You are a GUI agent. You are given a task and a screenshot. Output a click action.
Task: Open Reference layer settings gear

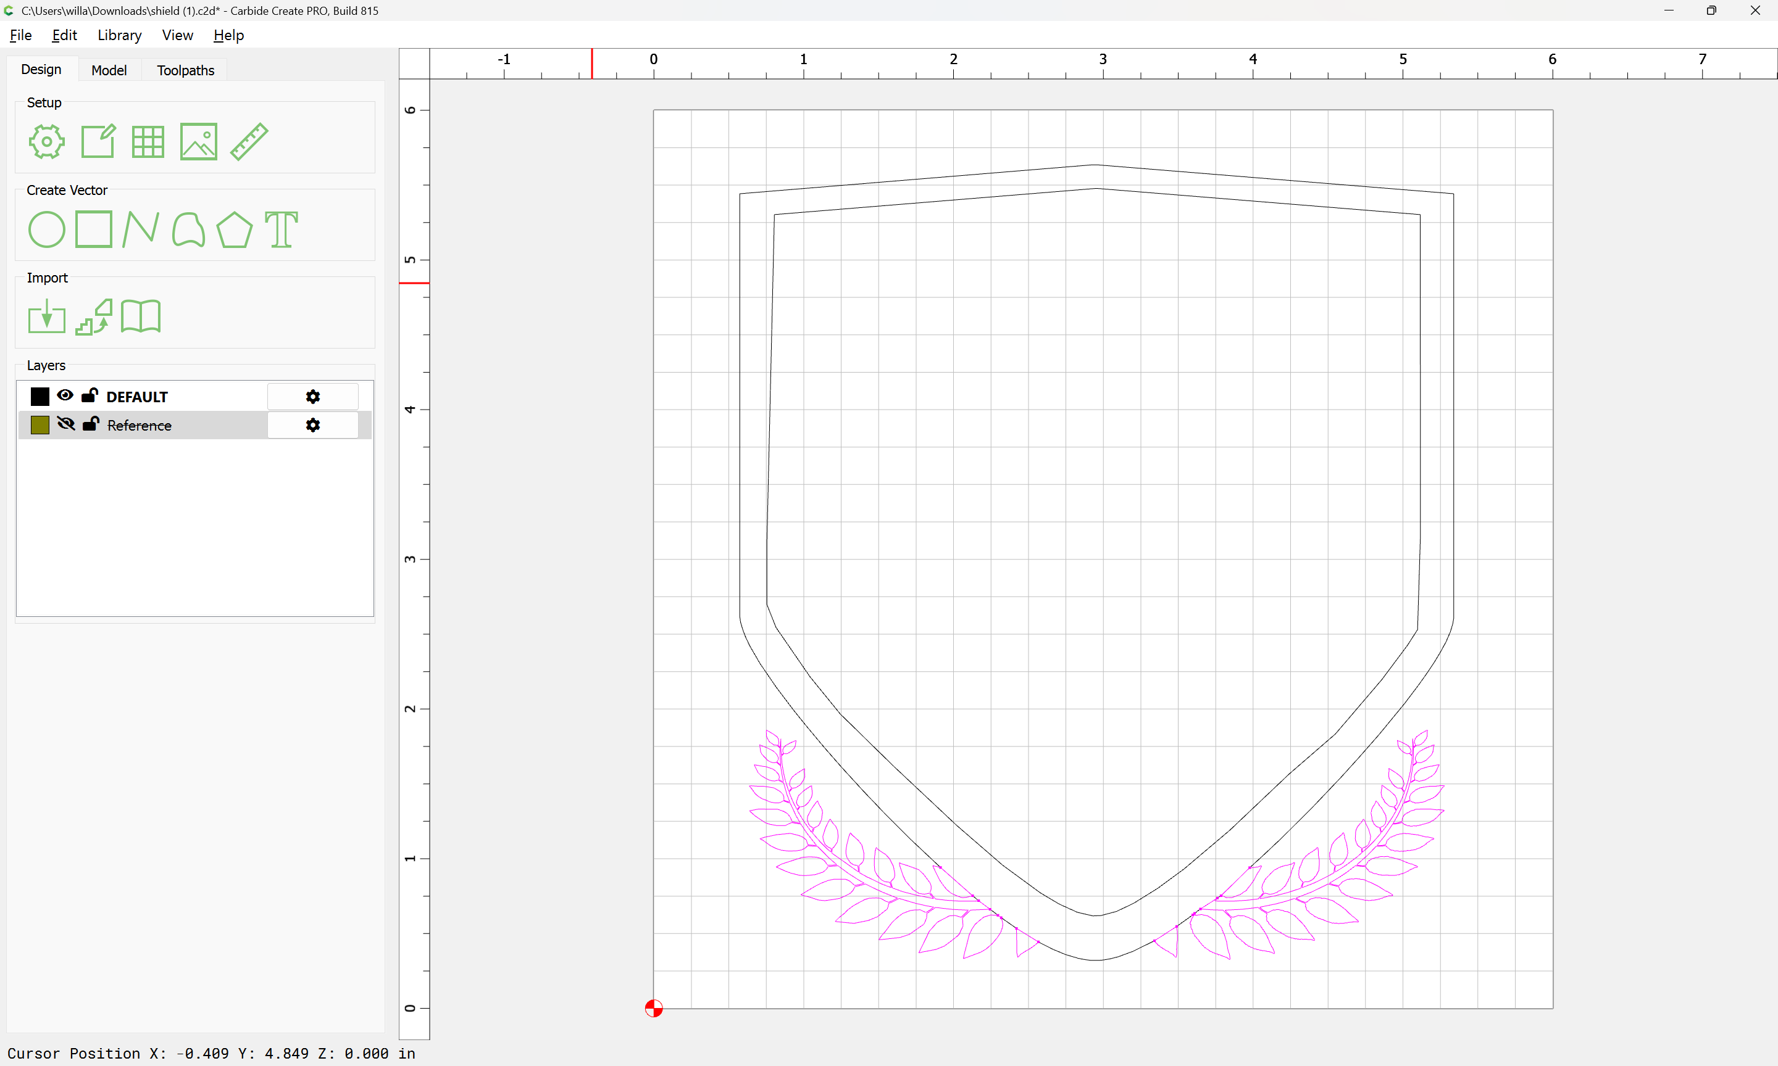312,425
